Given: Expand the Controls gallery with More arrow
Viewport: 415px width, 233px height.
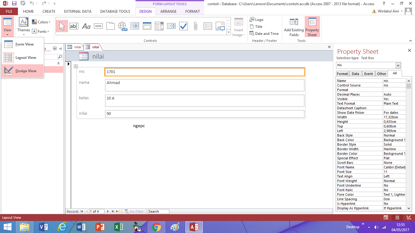Looking at the screenshot, I should 228,32.
